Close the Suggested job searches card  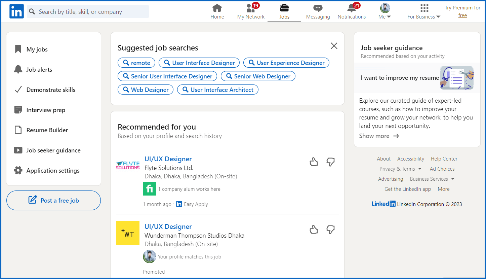coord(334,46)
